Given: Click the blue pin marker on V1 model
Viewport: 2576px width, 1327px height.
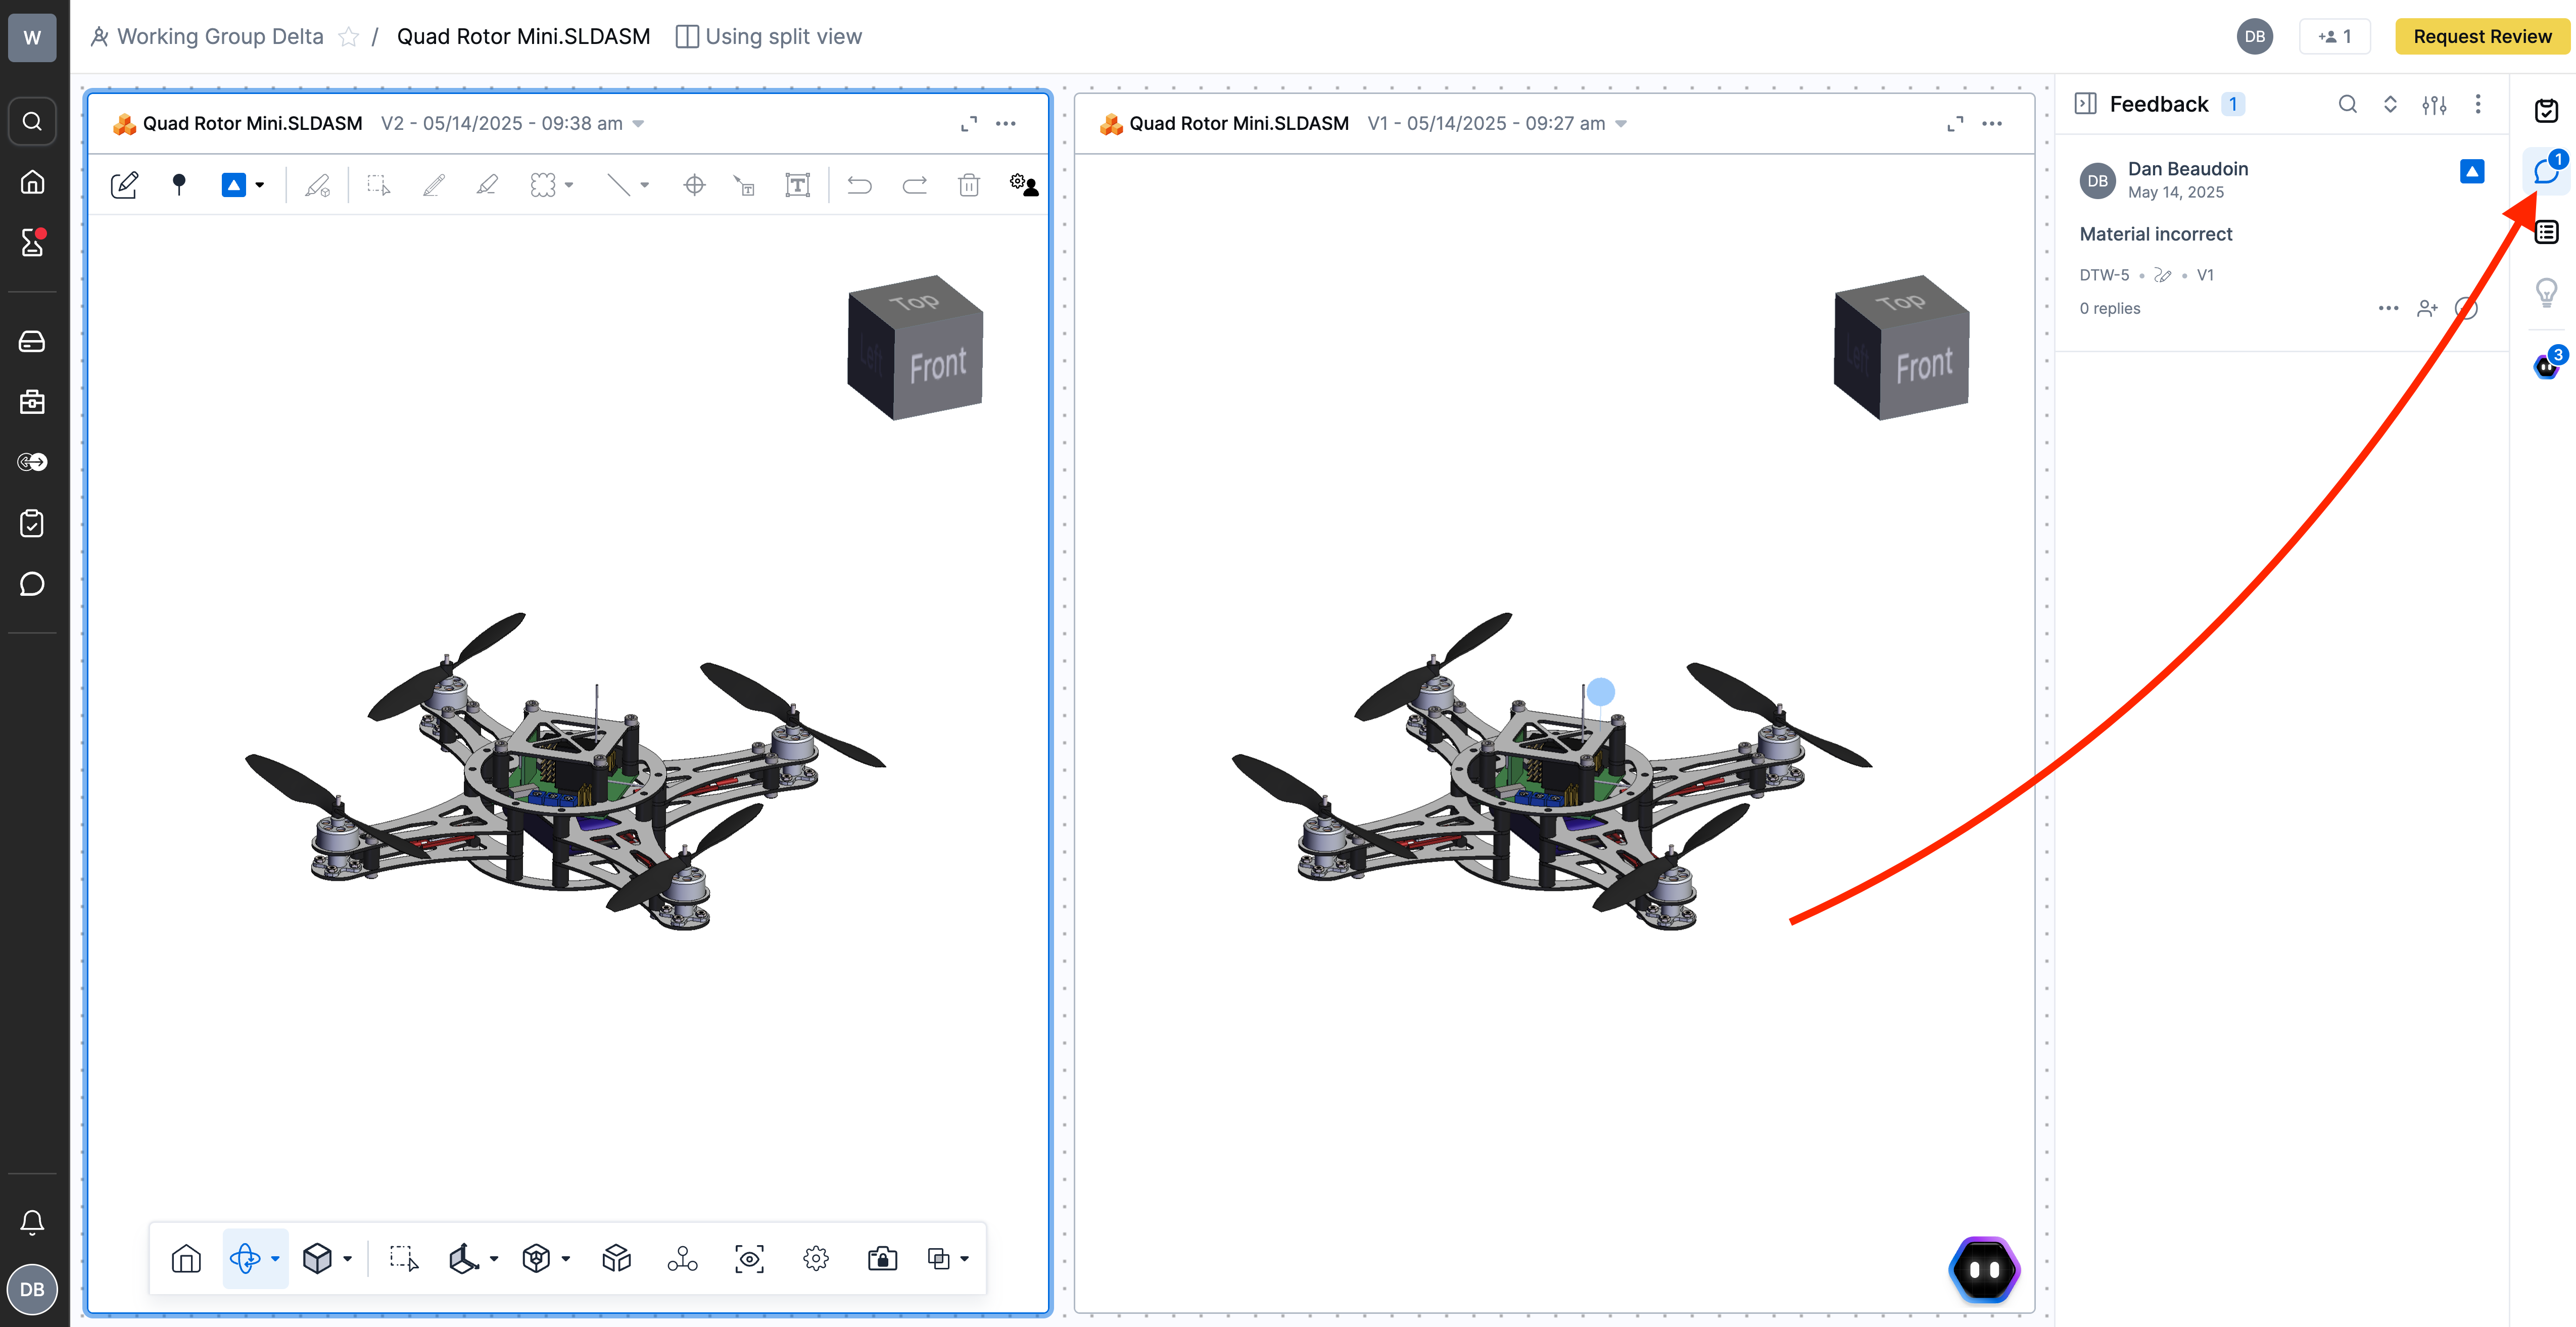Looking at the screenshot, I should click(1601, 691).
